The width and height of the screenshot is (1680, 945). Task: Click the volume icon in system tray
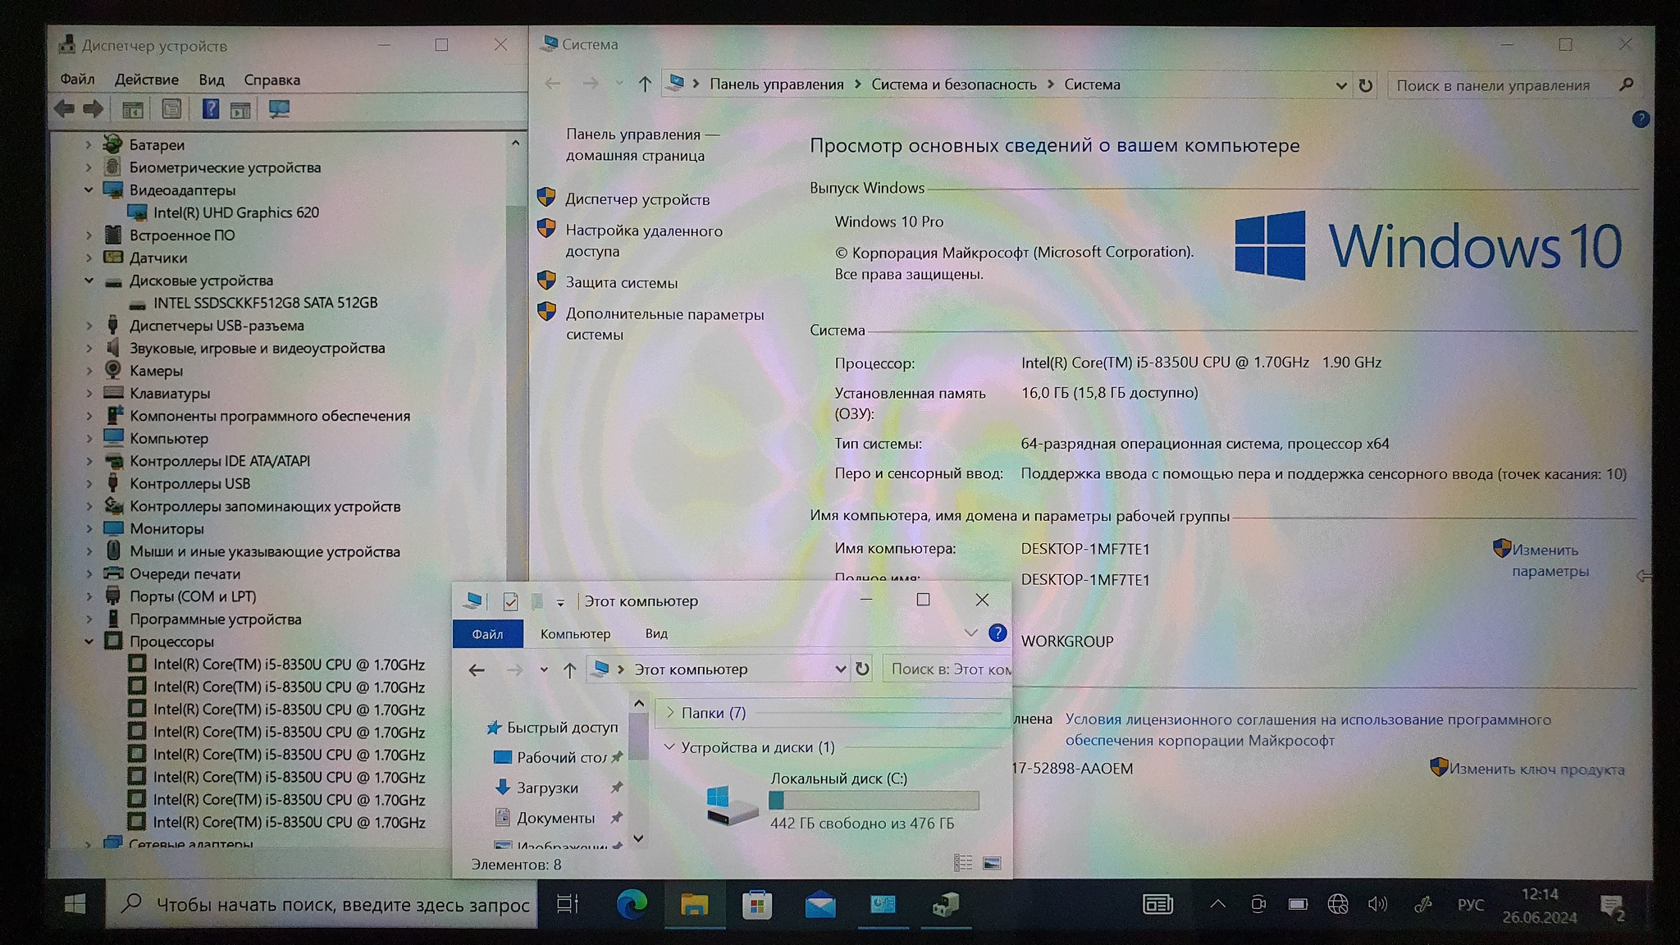(1377, 905)
